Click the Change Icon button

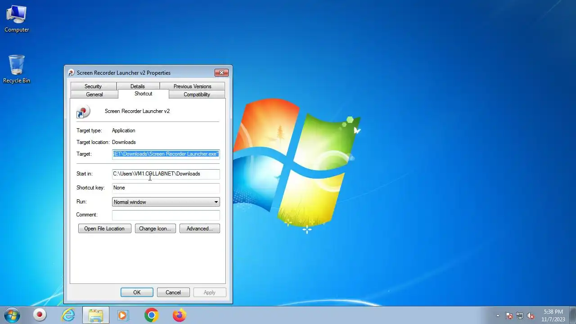pos(155,229)
